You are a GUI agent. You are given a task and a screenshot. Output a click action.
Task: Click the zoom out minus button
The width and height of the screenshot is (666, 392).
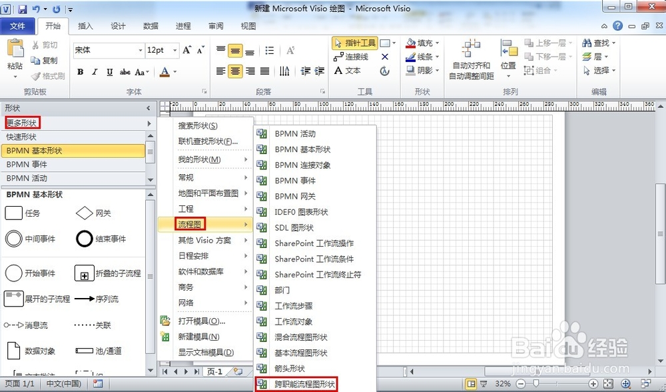521,383
